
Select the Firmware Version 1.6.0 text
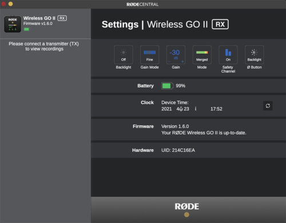point(175,126)
